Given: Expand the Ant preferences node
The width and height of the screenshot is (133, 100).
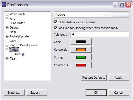Looking at the screenshot, I should [7, 19].
